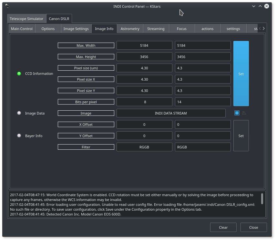
Task: Click the upload icon beside the image checkbox
Action: pos(244,113)
